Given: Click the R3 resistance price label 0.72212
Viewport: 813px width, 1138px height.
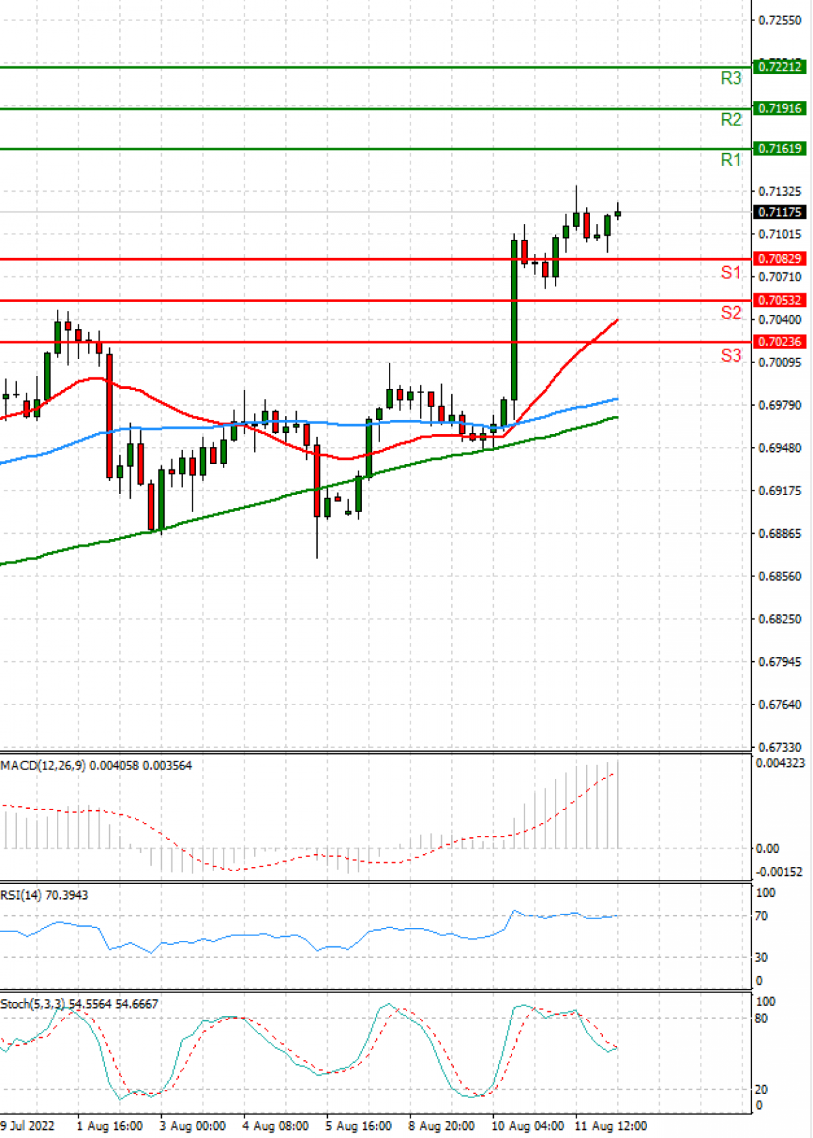Looking at the screenshot, I should [x=779, y=66].
